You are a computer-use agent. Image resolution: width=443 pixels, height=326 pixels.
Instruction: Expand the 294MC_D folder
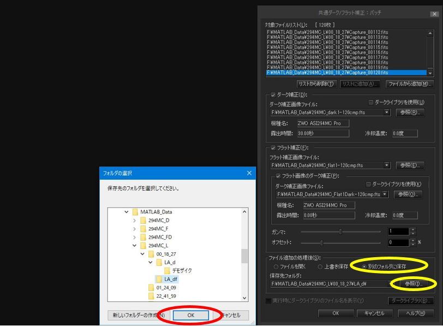pos(134,220)
